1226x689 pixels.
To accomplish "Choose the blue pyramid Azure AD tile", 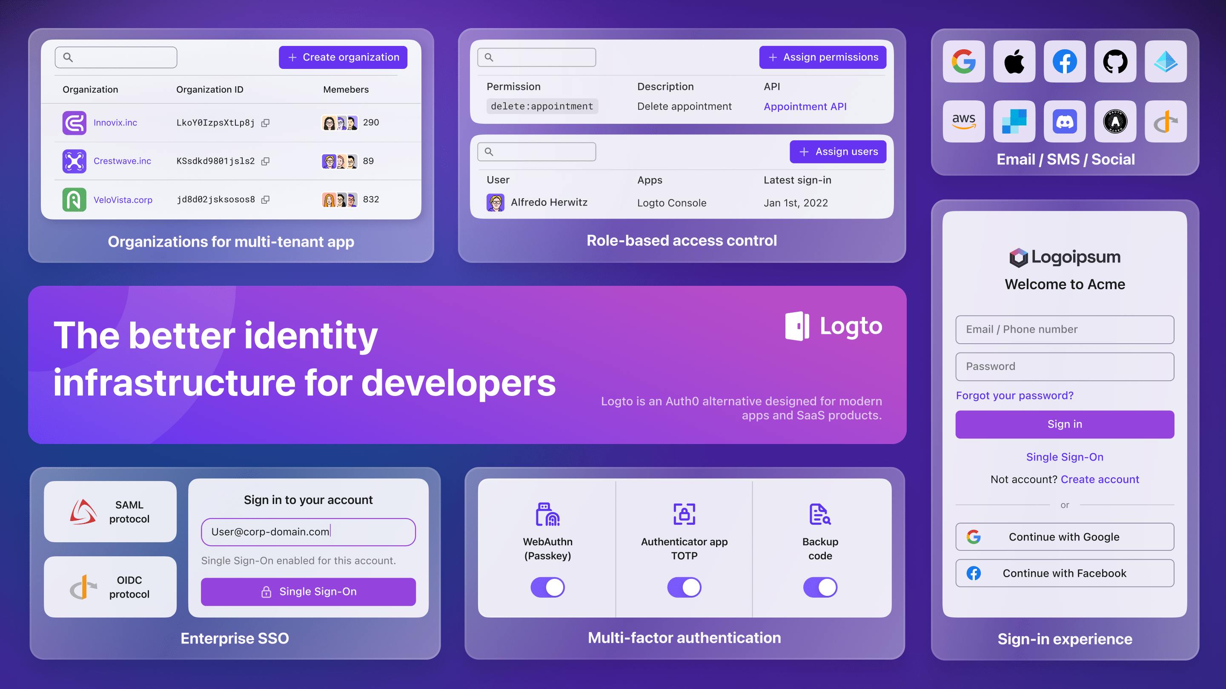I will (1166, 61).
